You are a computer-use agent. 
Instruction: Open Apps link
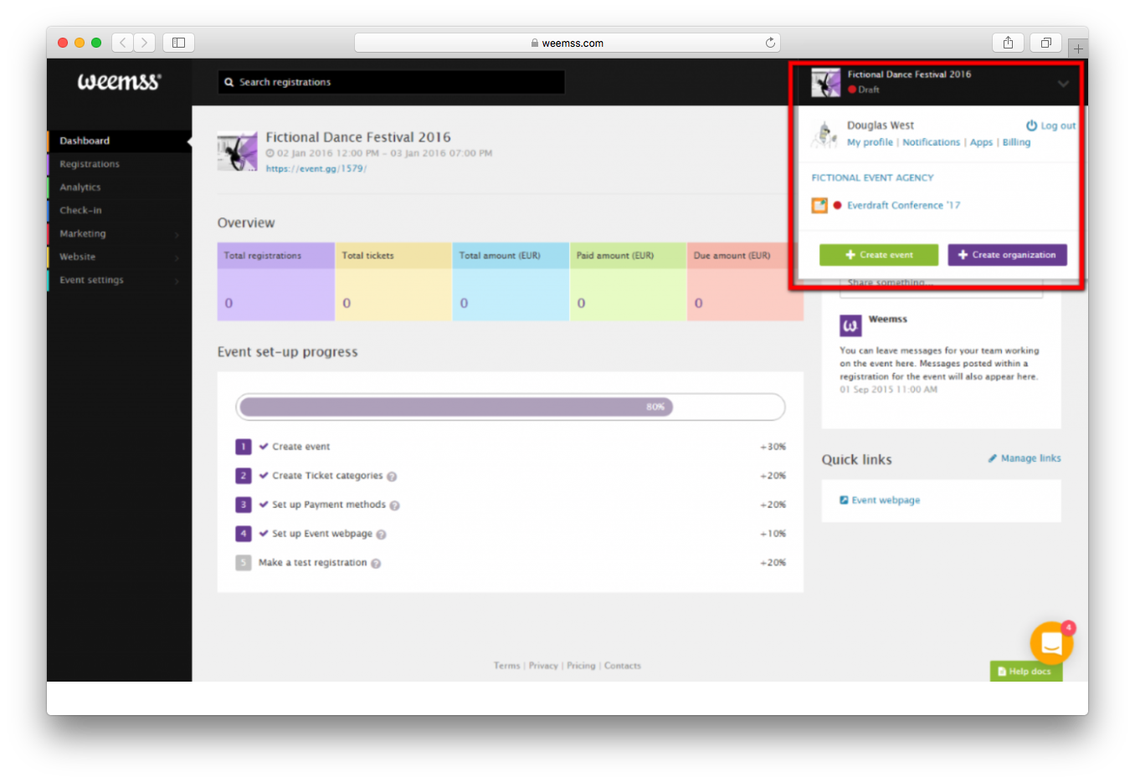coord(981,142)
